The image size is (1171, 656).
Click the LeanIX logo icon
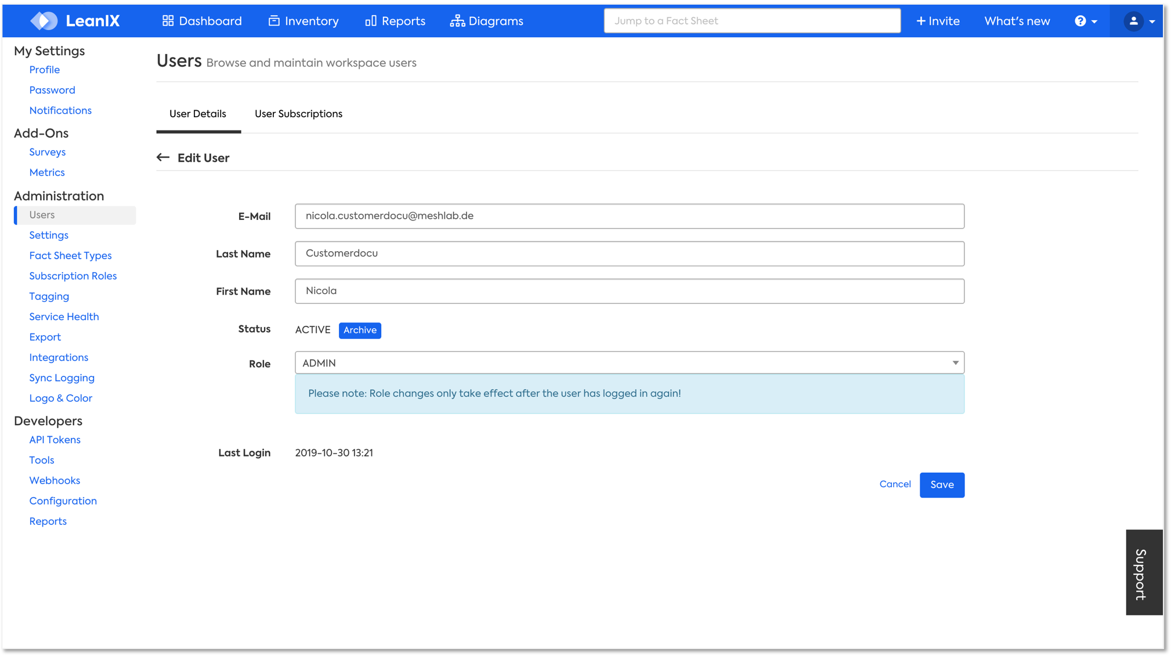click(44, 21)
